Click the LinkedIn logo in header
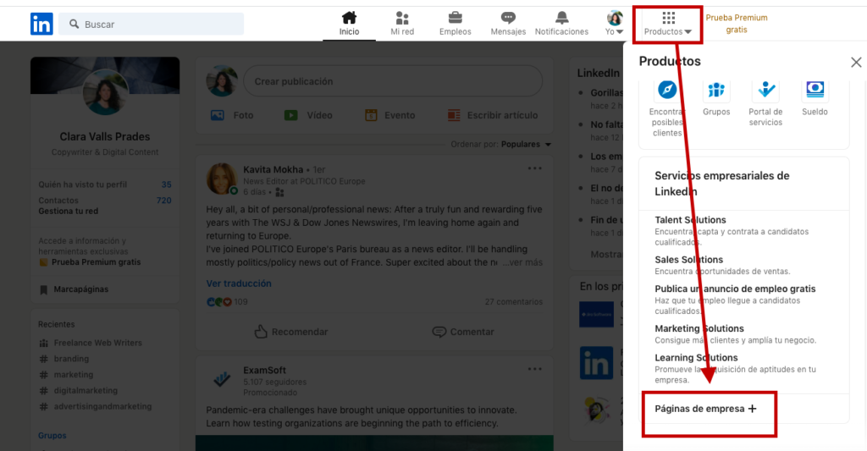The width and height of the screenshot is (867, 451). point(41,24)
